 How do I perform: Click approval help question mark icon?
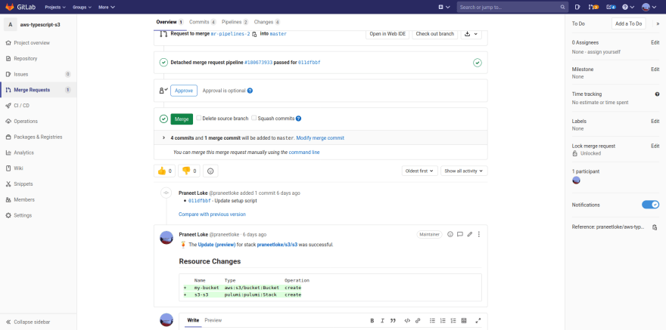(x=250, y=91)
